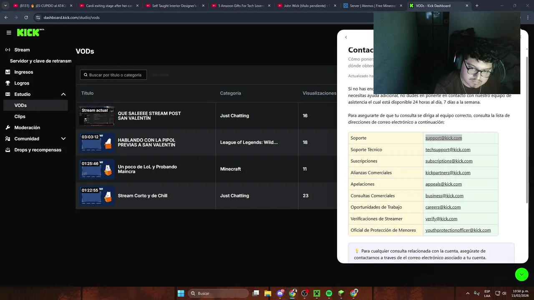Open the hamburger menu next to Kick logo
Screen dimensions: 534x300
[x=9, y=32]
